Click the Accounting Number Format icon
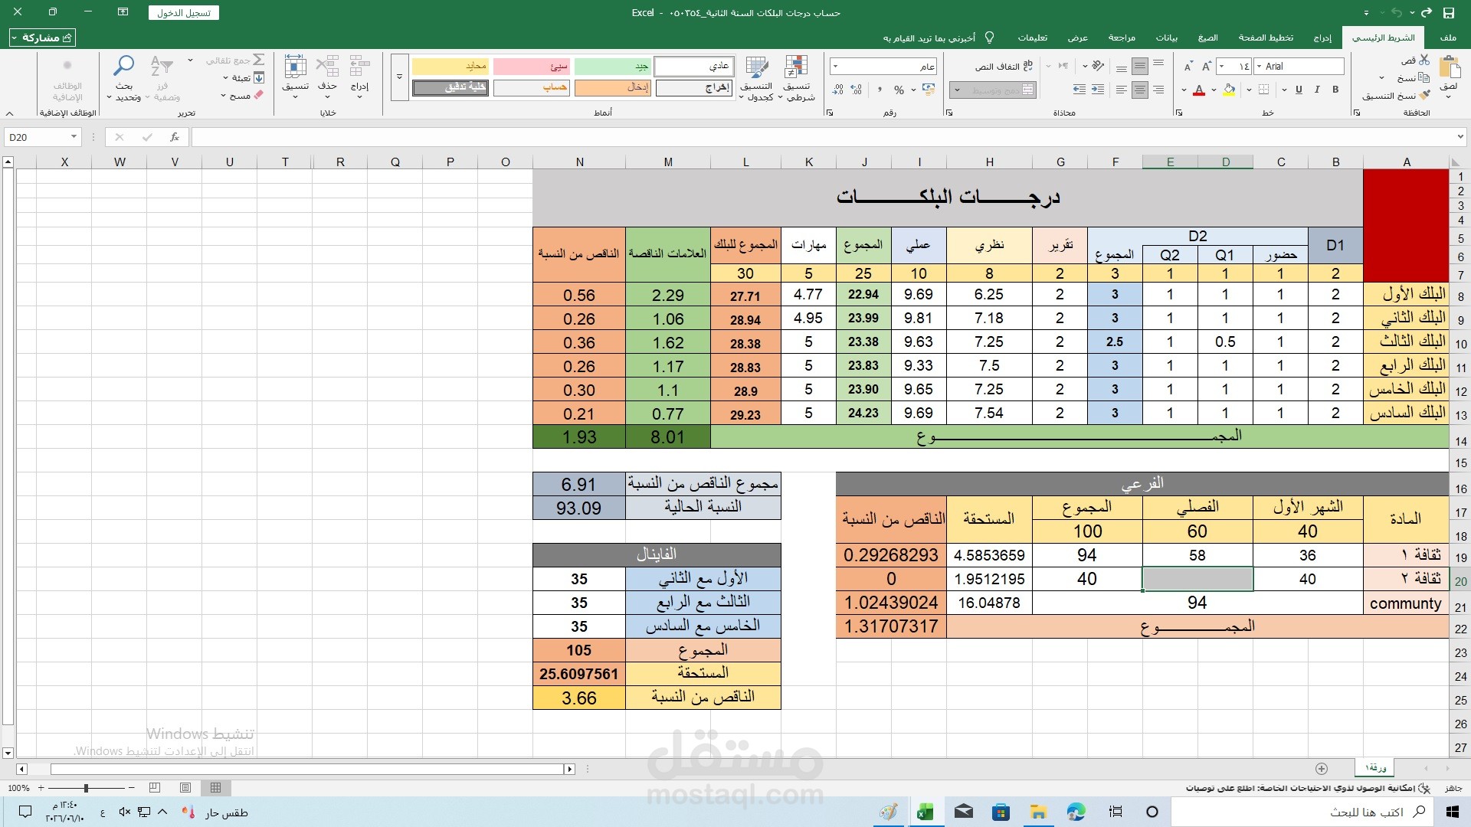1471x827 pixels. [929, 90]
